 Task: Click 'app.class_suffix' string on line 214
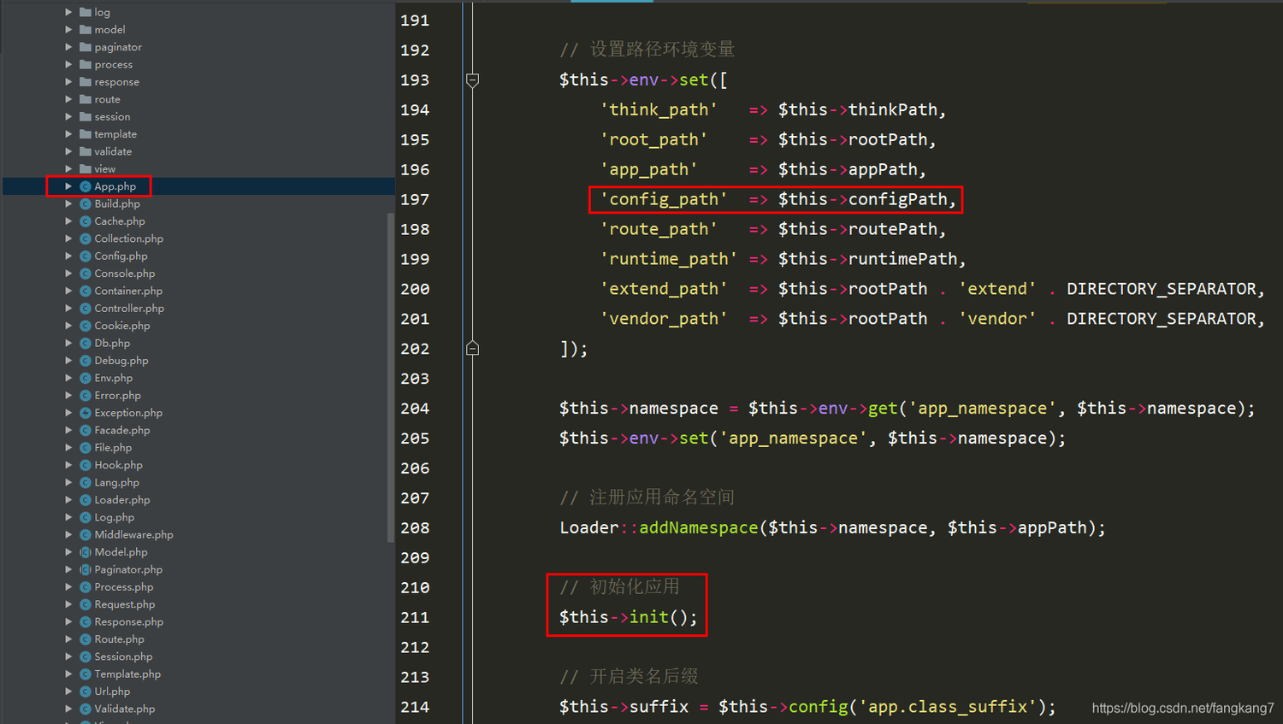(948, 707)
